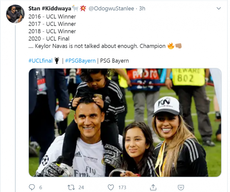Open the #PSGBayern hashtag link
This screenshot has width=230, height=192.
80,61
